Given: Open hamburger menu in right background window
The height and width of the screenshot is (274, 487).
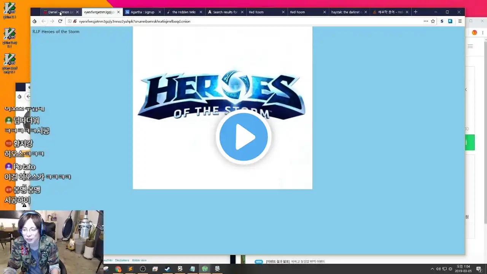Looking at the screenshot, I should pos(470,46).
